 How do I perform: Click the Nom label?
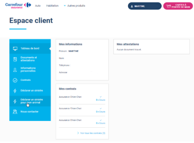(x=61, y=58)
